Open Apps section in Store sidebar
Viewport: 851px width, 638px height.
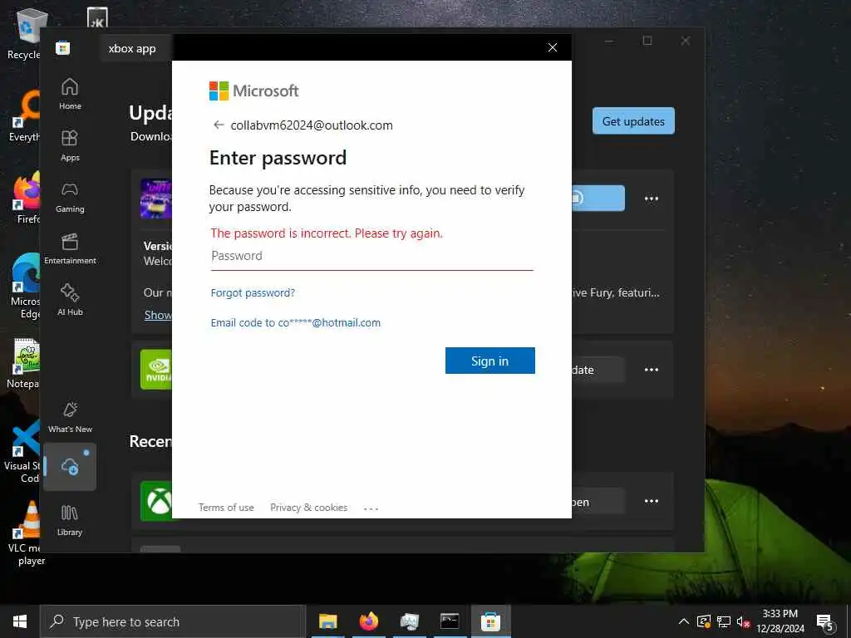point(70,145)
